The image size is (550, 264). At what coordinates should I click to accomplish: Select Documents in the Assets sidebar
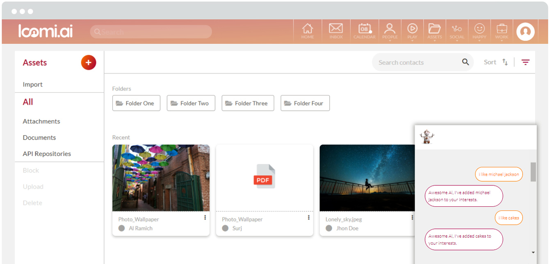[x=39, y=138]
